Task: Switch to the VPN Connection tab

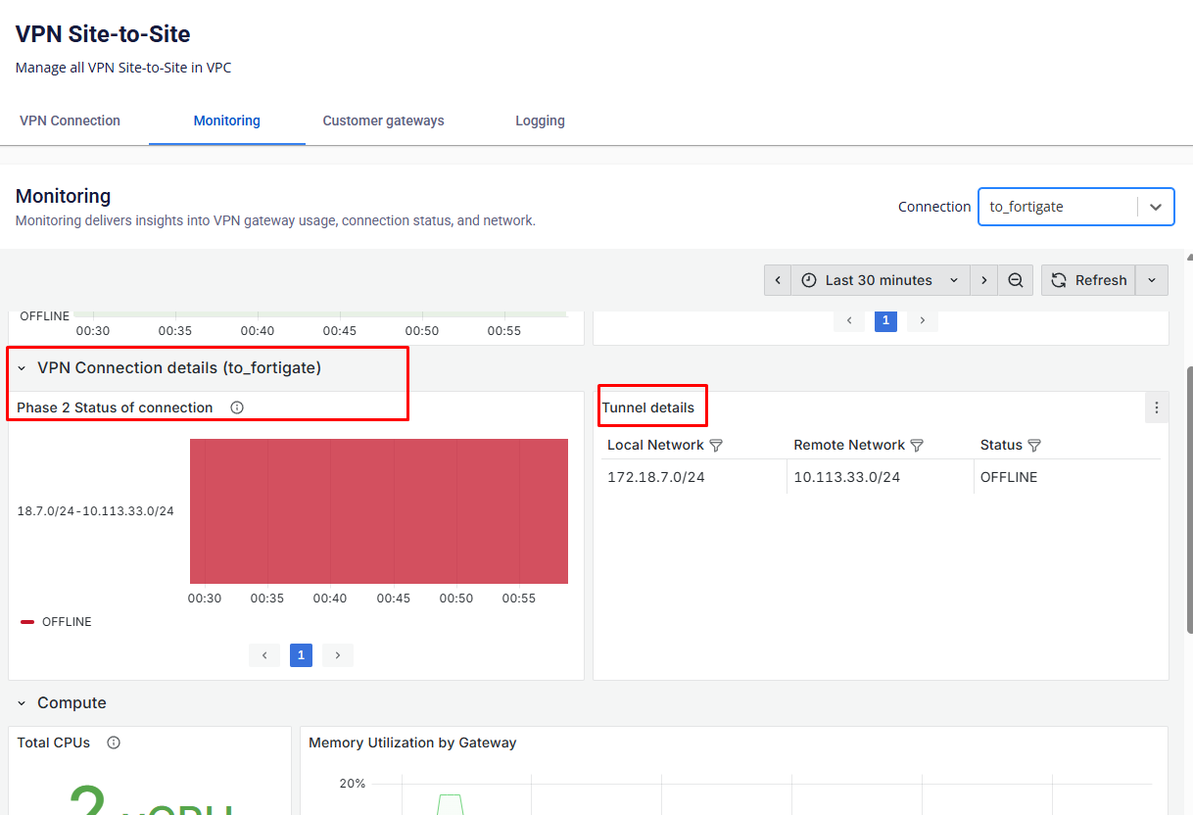Action: (70, 120)
